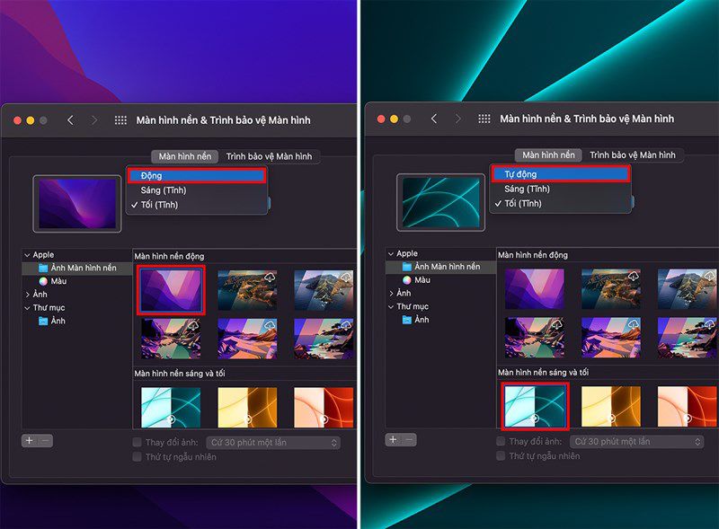
Task: Select yellow-orange light-and-dark wallpaper in left window
Action: coord(248,408)
